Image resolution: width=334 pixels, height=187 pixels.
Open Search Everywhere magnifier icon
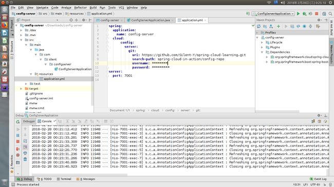pyautogui.click(x=330, y=14)
